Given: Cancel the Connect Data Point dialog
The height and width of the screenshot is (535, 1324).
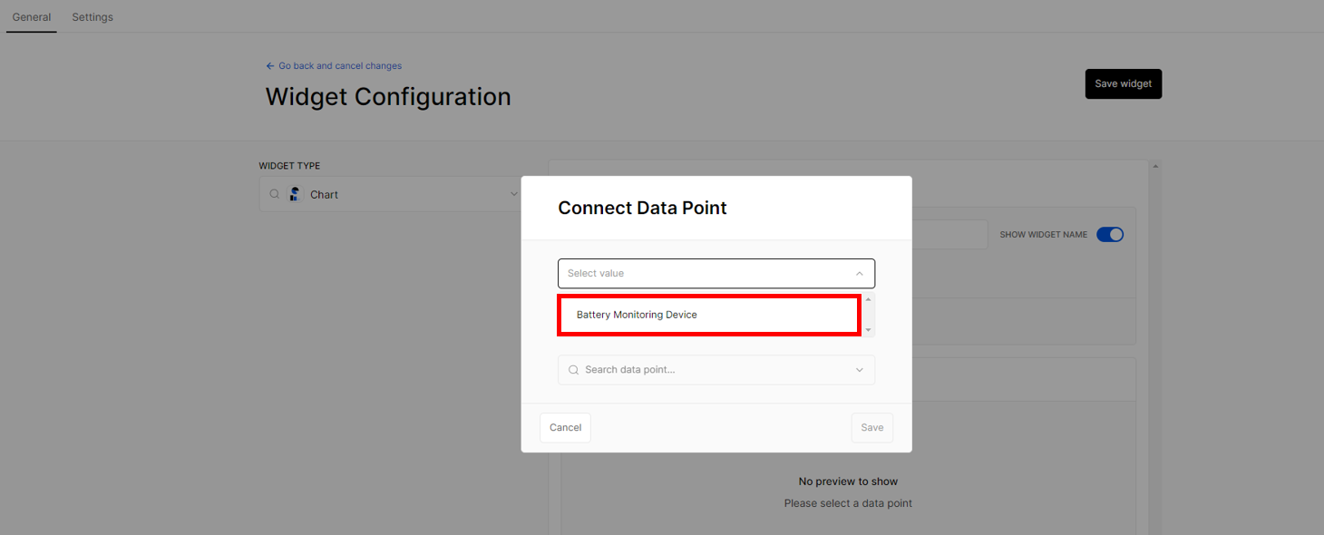Looking at the screenshot, I should point(565,427).
